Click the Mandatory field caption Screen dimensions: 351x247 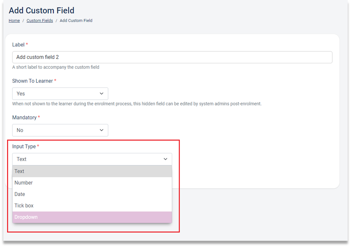[24, 118]
